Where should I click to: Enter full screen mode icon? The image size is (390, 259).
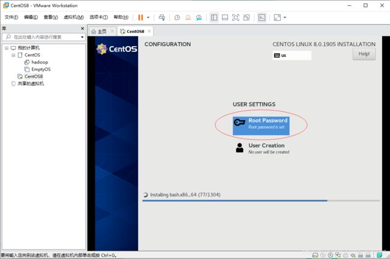click(x=236, y=17)
